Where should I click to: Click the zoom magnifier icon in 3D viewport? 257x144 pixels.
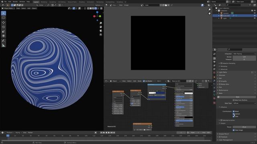(101, 23)
